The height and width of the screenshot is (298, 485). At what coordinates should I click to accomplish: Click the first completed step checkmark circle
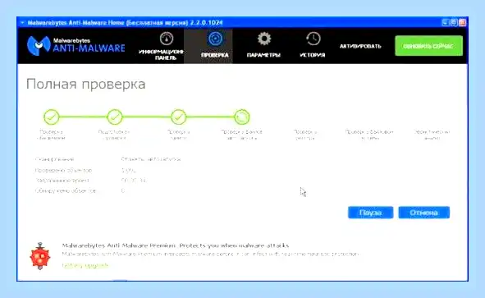[52, 117]
